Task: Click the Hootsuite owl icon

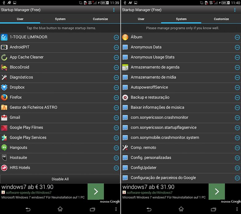Action: coord(4,158)
